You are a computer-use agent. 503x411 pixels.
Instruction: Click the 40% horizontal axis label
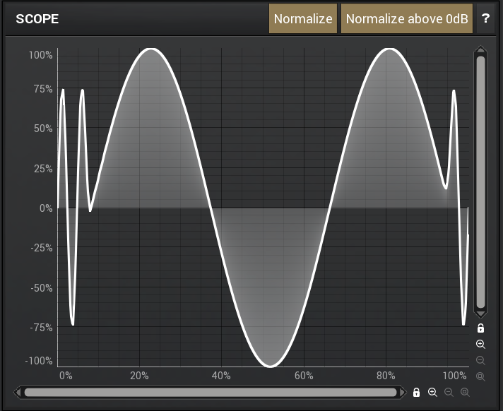(221, 376)
